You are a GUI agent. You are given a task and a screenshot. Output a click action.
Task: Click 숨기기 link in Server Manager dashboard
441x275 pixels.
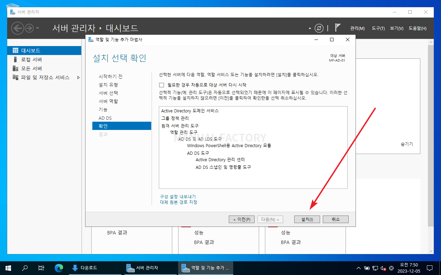[407, 144]
